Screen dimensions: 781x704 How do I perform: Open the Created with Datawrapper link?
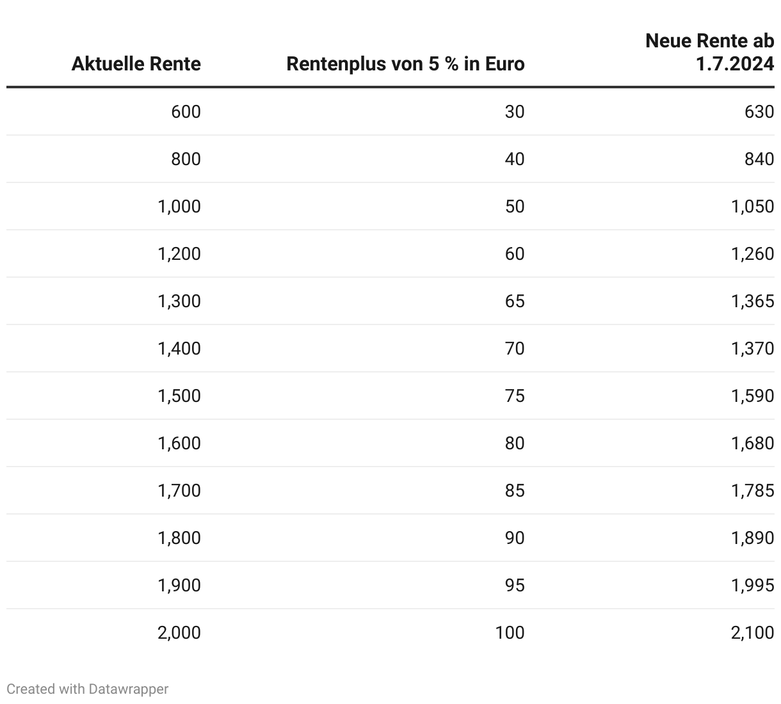[88, 689]
